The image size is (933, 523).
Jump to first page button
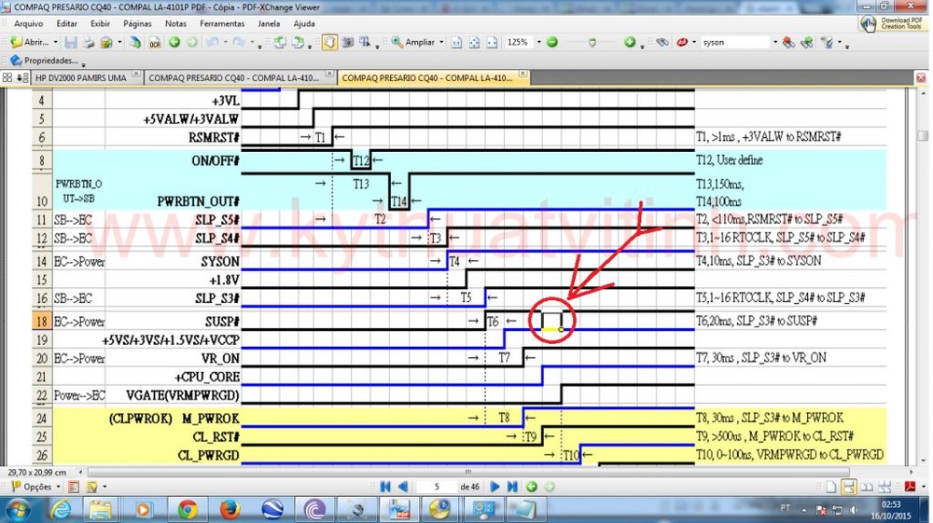pos(385,487)
